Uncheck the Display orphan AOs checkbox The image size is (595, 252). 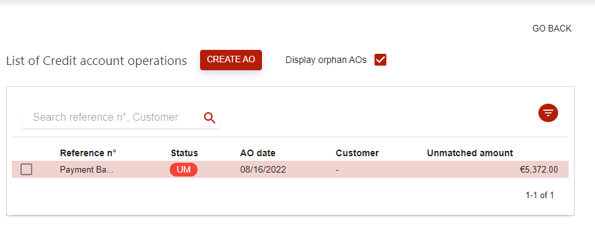point(380,60)
